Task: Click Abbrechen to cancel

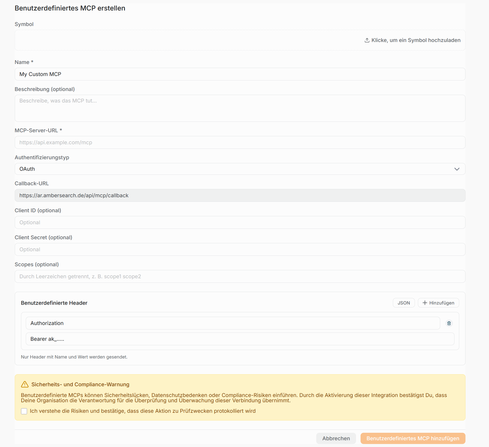Action: click(336, 438)
